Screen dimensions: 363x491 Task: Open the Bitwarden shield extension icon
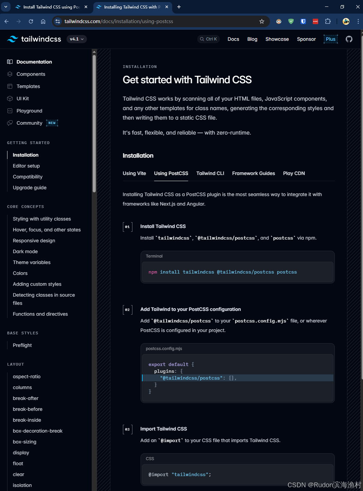click(x=303, y=21)
